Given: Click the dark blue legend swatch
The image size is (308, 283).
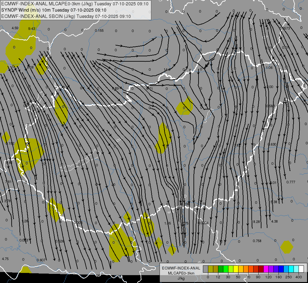Looking at the screenshot, I should (281, 269).
